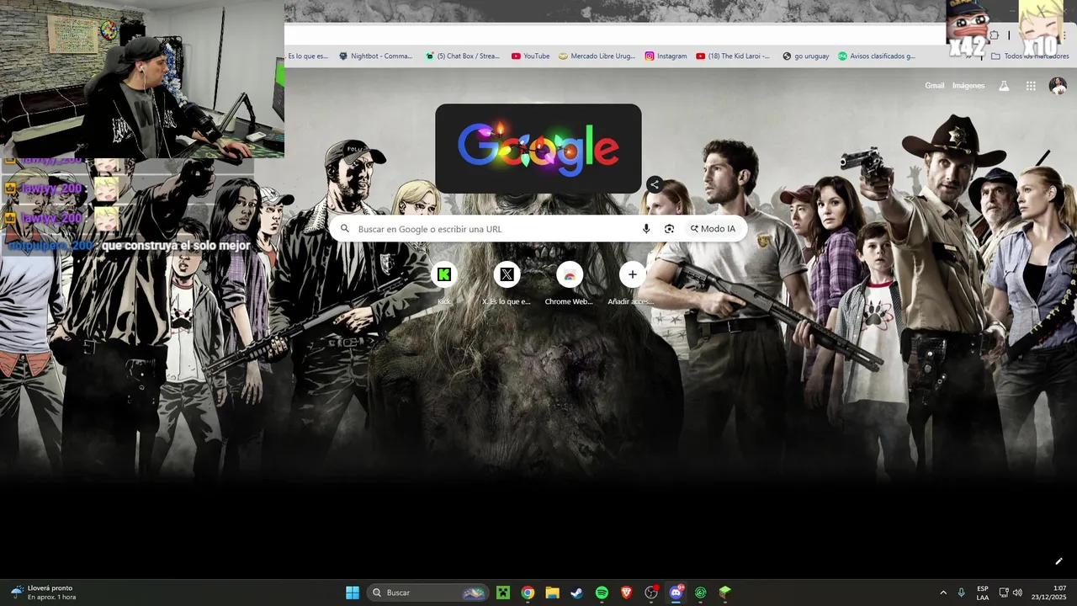Open the clock showing 1:07
This screenshot has width=1077, height=606.
1049,593
